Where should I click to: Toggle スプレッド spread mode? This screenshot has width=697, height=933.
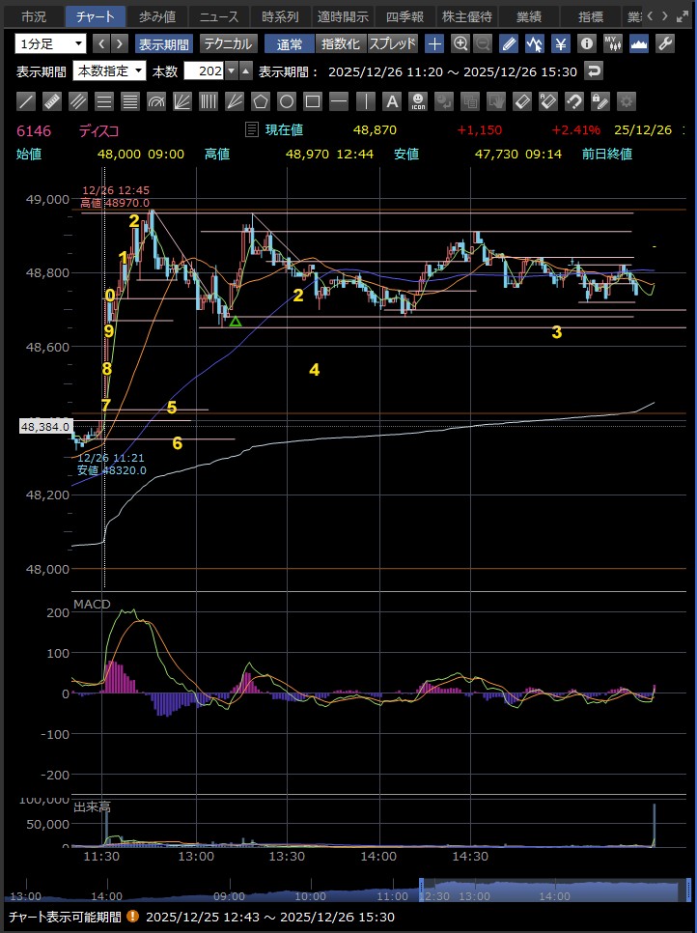392,43
